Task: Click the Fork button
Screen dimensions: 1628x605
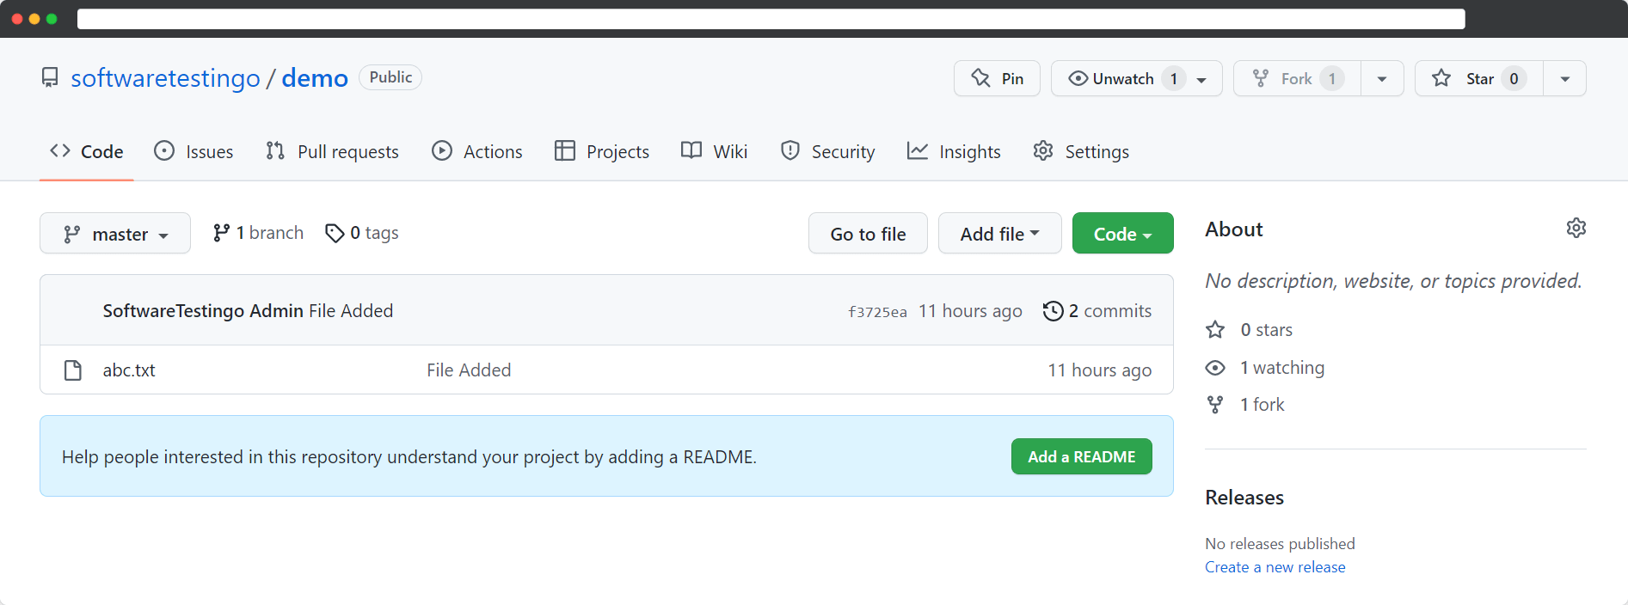Action: (1297, 78)
